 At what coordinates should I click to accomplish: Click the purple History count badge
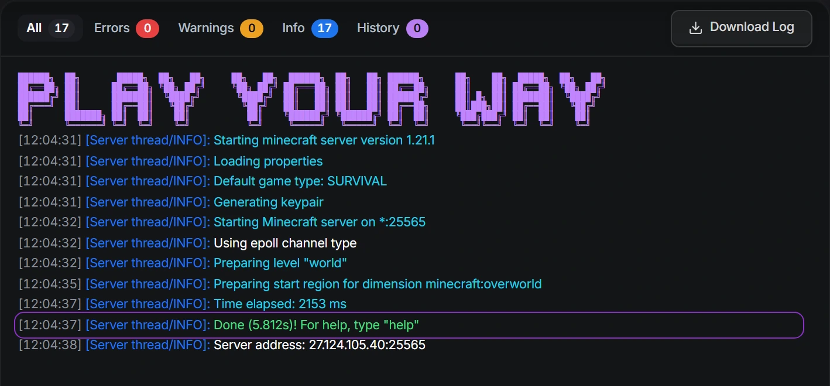pos(417,28)
